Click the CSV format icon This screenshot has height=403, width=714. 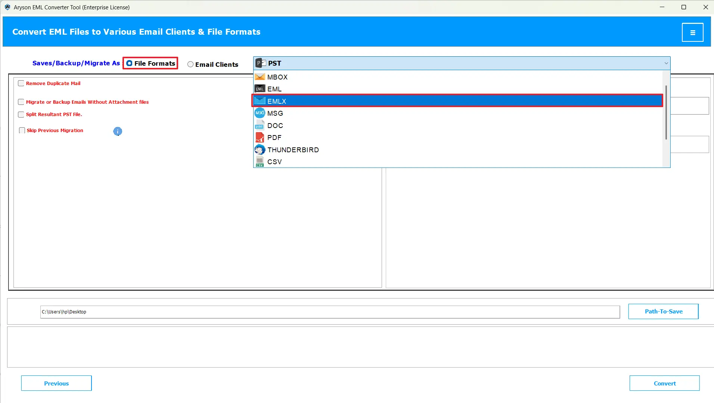coord(260,161)
